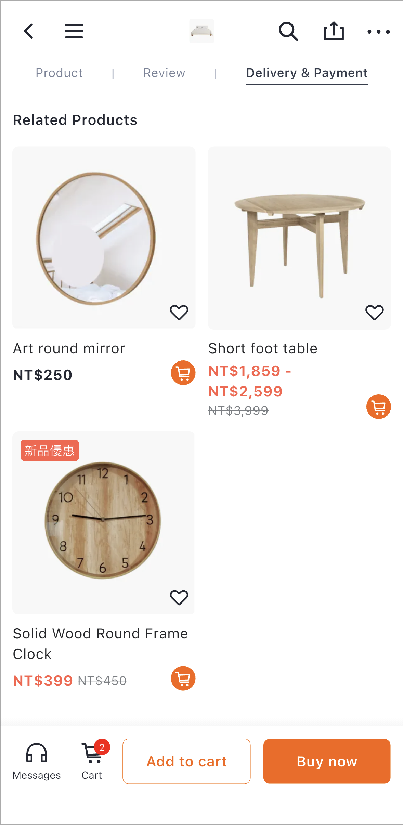The image size is (403, 825).
Task: Click the Buy now button
Action: 327,761
